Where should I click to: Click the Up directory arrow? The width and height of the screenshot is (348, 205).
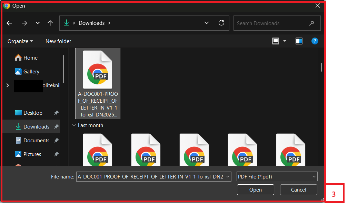point(50,23)
